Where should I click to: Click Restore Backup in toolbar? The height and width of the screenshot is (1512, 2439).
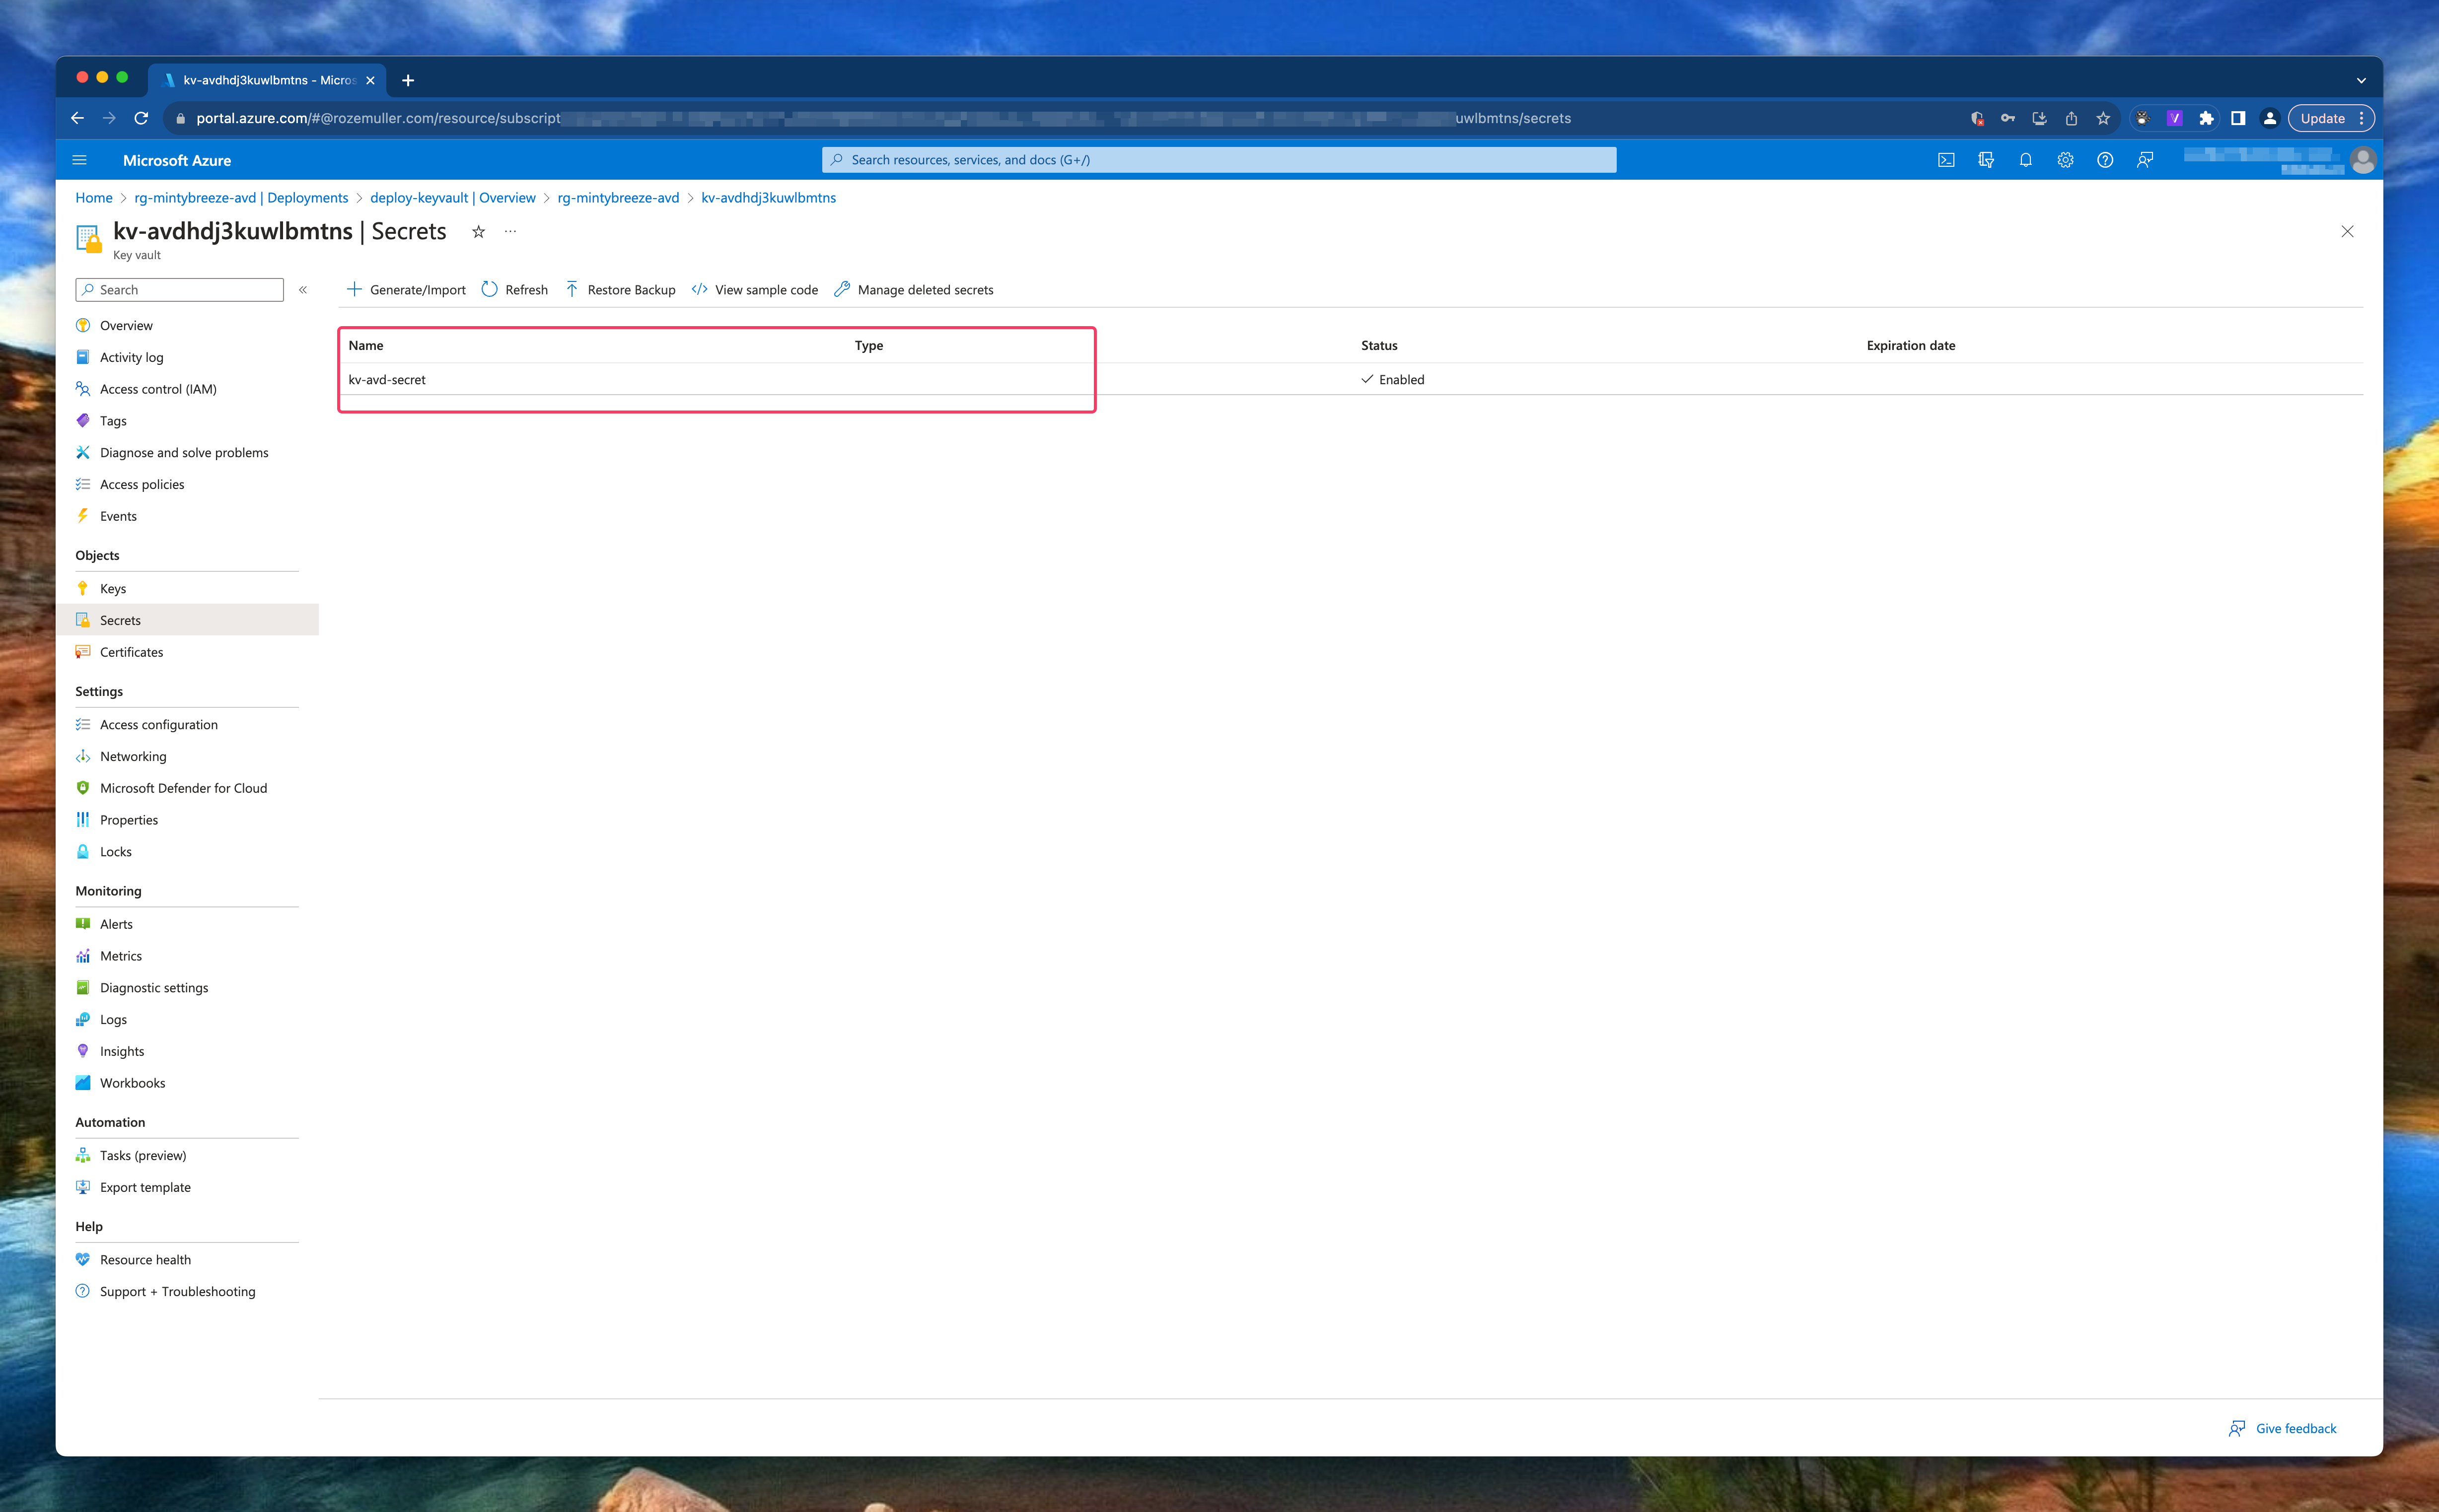click(620, 290)
